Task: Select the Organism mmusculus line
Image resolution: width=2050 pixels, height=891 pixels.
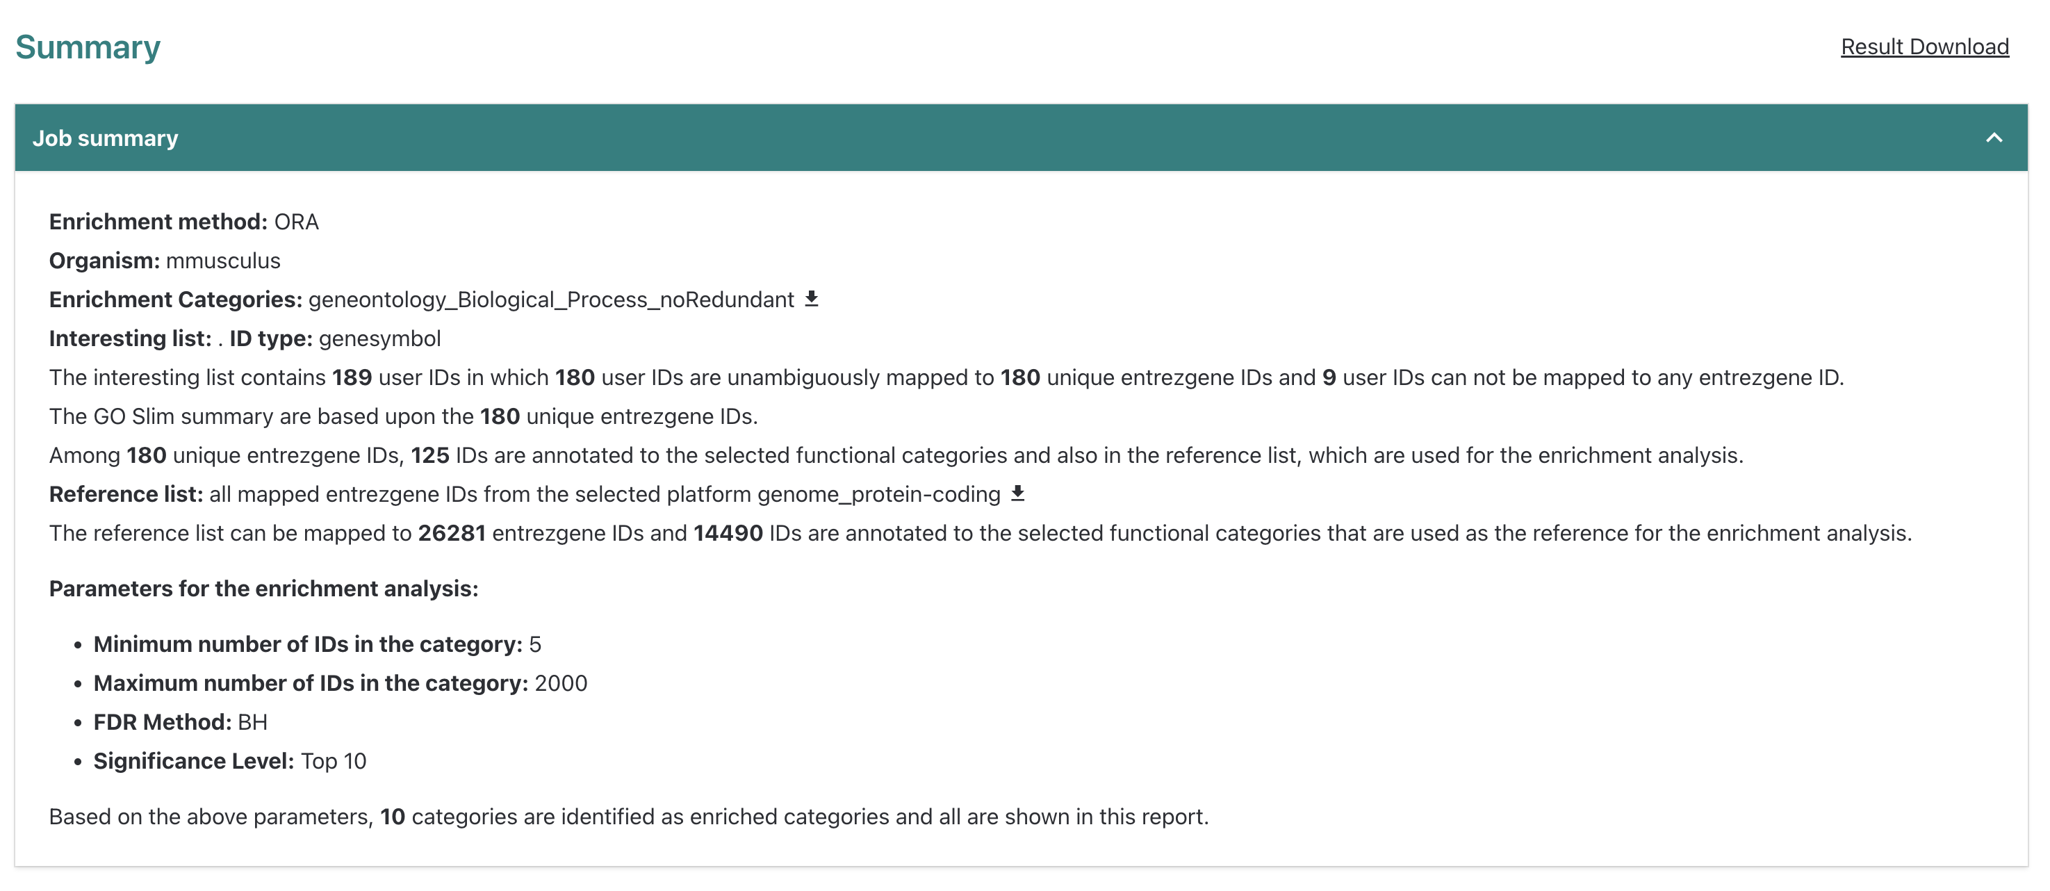Action: (x=165, y=261)
